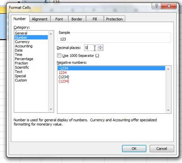
Task: Click Category list scroll up arrow
Action: (51, 34)
